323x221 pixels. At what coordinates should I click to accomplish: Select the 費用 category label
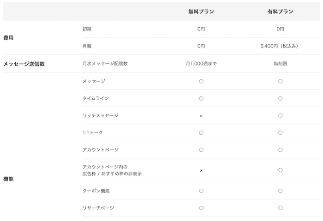8,38
